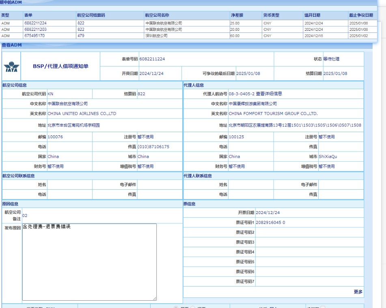Tick the checkbox at the bottom right edge
The image size is (386, 308).
coord(323,307)
